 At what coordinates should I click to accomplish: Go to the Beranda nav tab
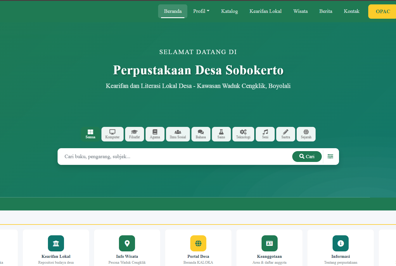(173, 11)
